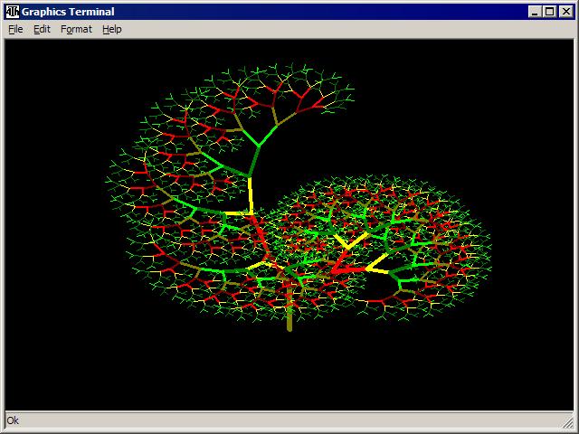This screenshot has width=579, height=434.
Task: Click the "Ok" status bar message
Action: (13, 420)
